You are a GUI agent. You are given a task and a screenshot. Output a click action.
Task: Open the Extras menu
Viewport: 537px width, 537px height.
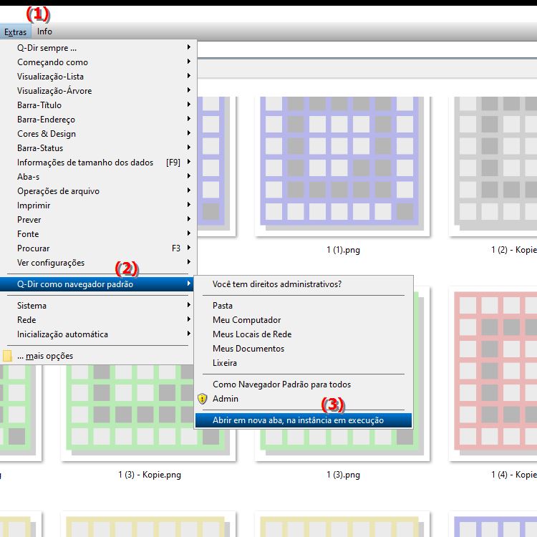coord(16,32)
